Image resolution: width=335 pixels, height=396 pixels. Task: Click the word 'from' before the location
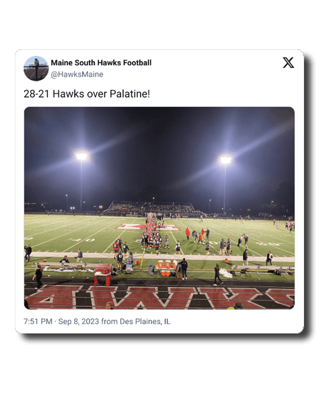110,321
